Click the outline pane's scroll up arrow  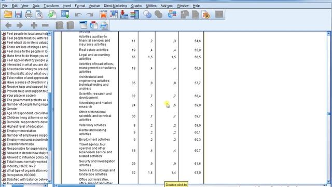(x=50, y=33)
